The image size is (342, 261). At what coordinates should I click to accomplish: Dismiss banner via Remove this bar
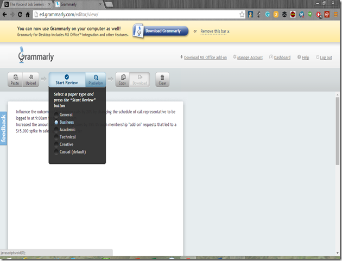tap(215, 31)
